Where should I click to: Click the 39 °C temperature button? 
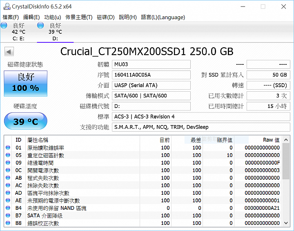pyautogui.click(x=25, y=121)
